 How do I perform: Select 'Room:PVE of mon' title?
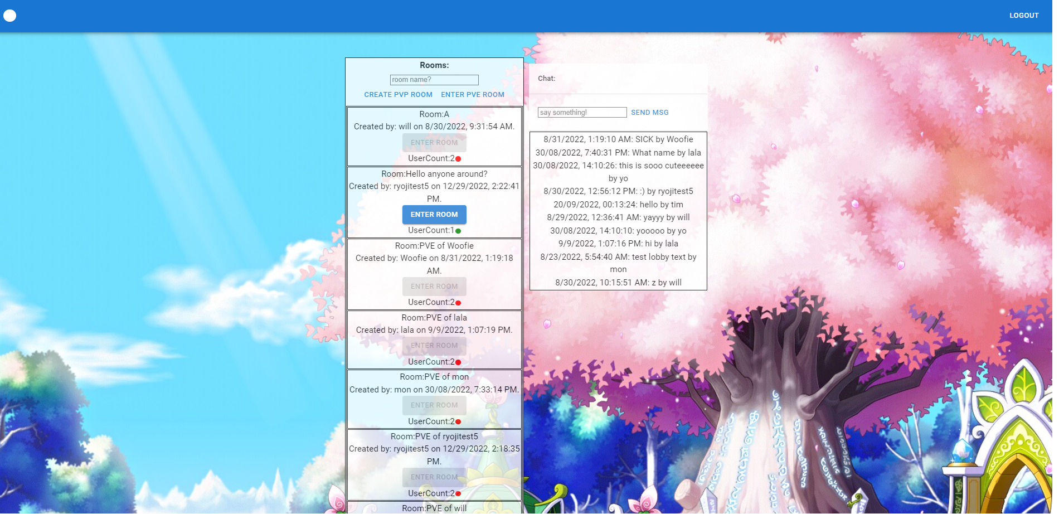point(434,377)
